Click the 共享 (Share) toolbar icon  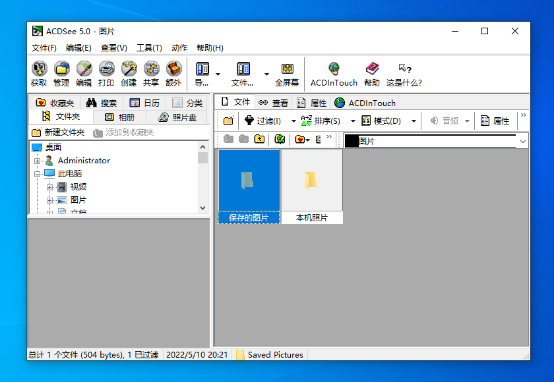tap(151, 74)
